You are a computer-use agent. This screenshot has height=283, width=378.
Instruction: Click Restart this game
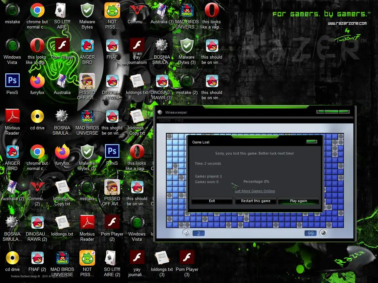point(256,201)
